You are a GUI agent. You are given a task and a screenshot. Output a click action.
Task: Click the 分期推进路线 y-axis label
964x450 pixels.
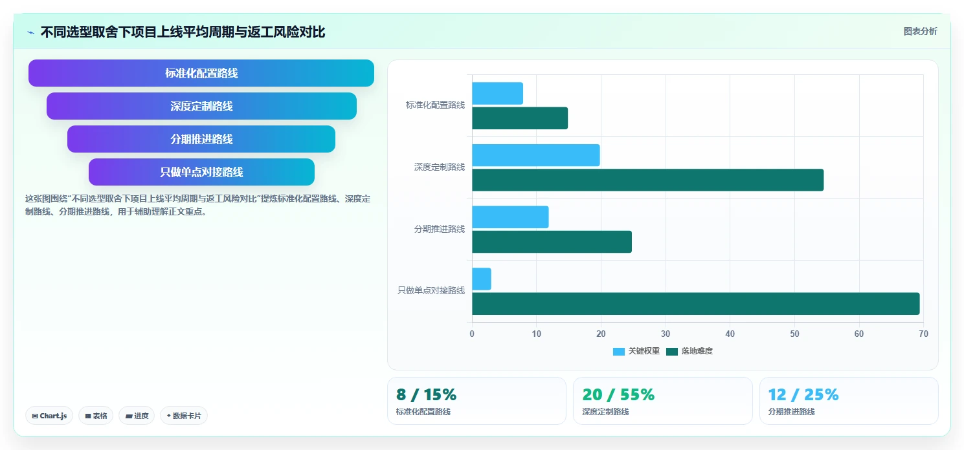click(x=440, y=229)
